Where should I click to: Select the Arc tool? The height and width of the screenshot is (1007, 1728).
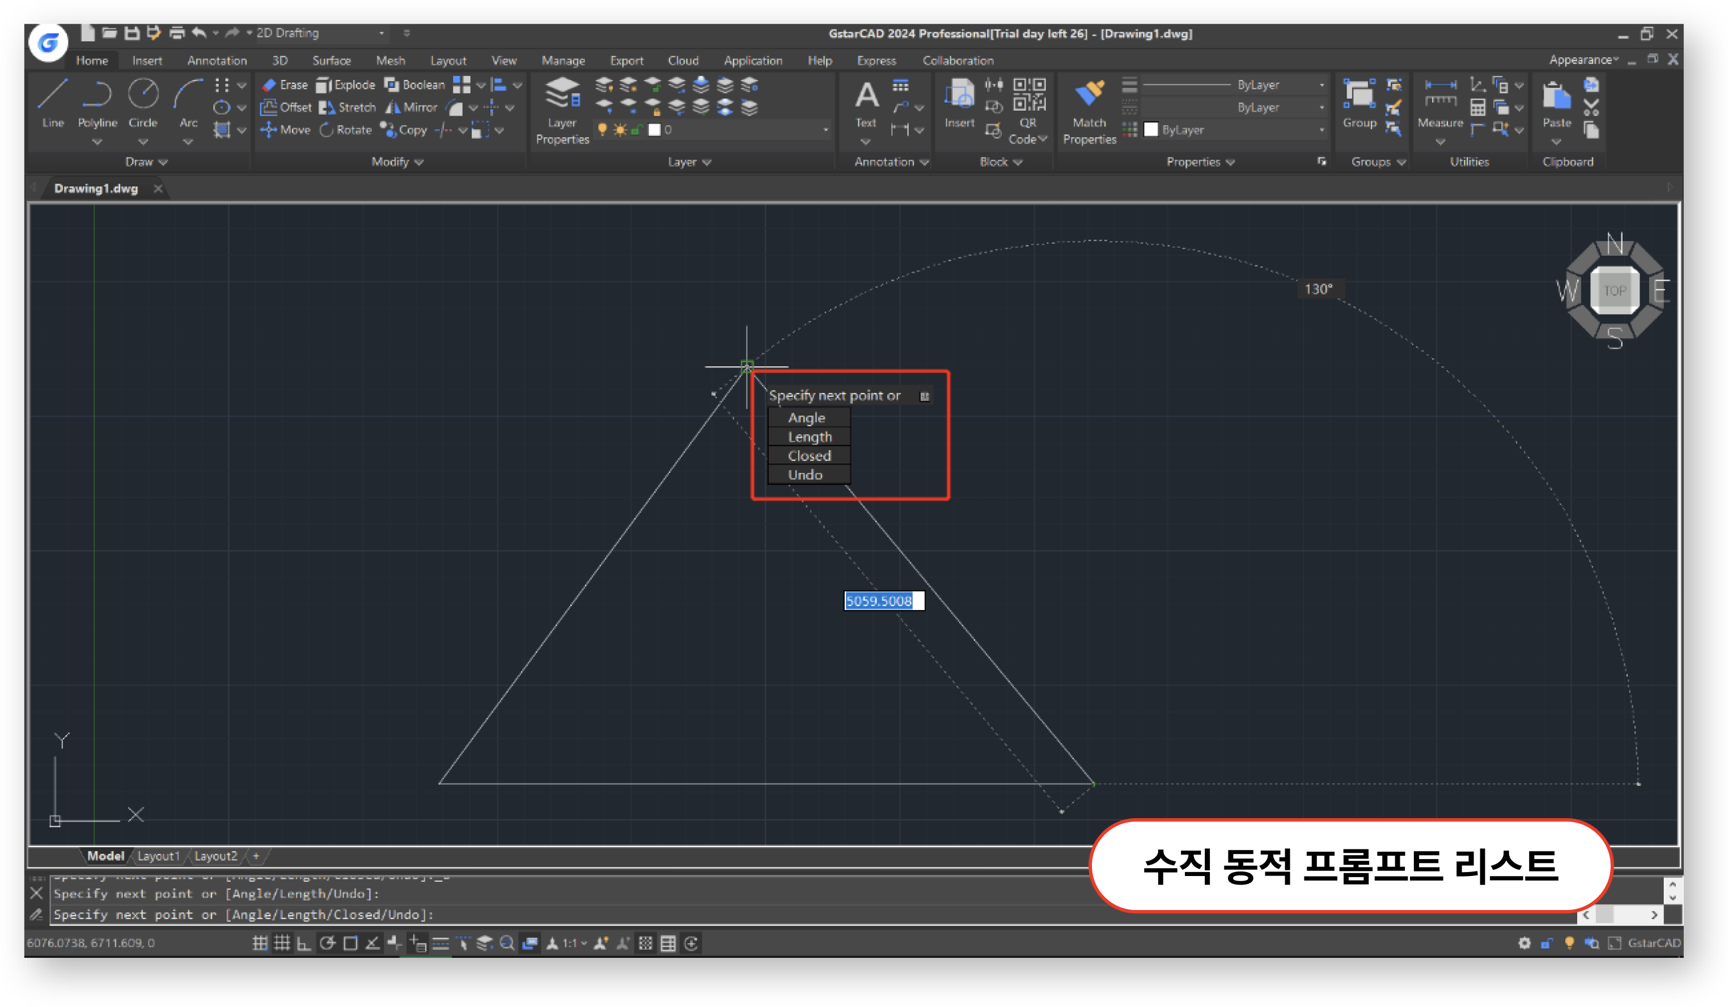pos(188,103)
